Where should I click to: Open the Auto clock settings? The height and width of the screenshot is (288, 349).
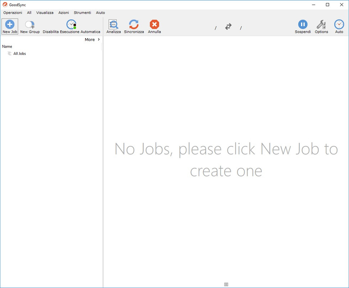click(x=339, y=27)
